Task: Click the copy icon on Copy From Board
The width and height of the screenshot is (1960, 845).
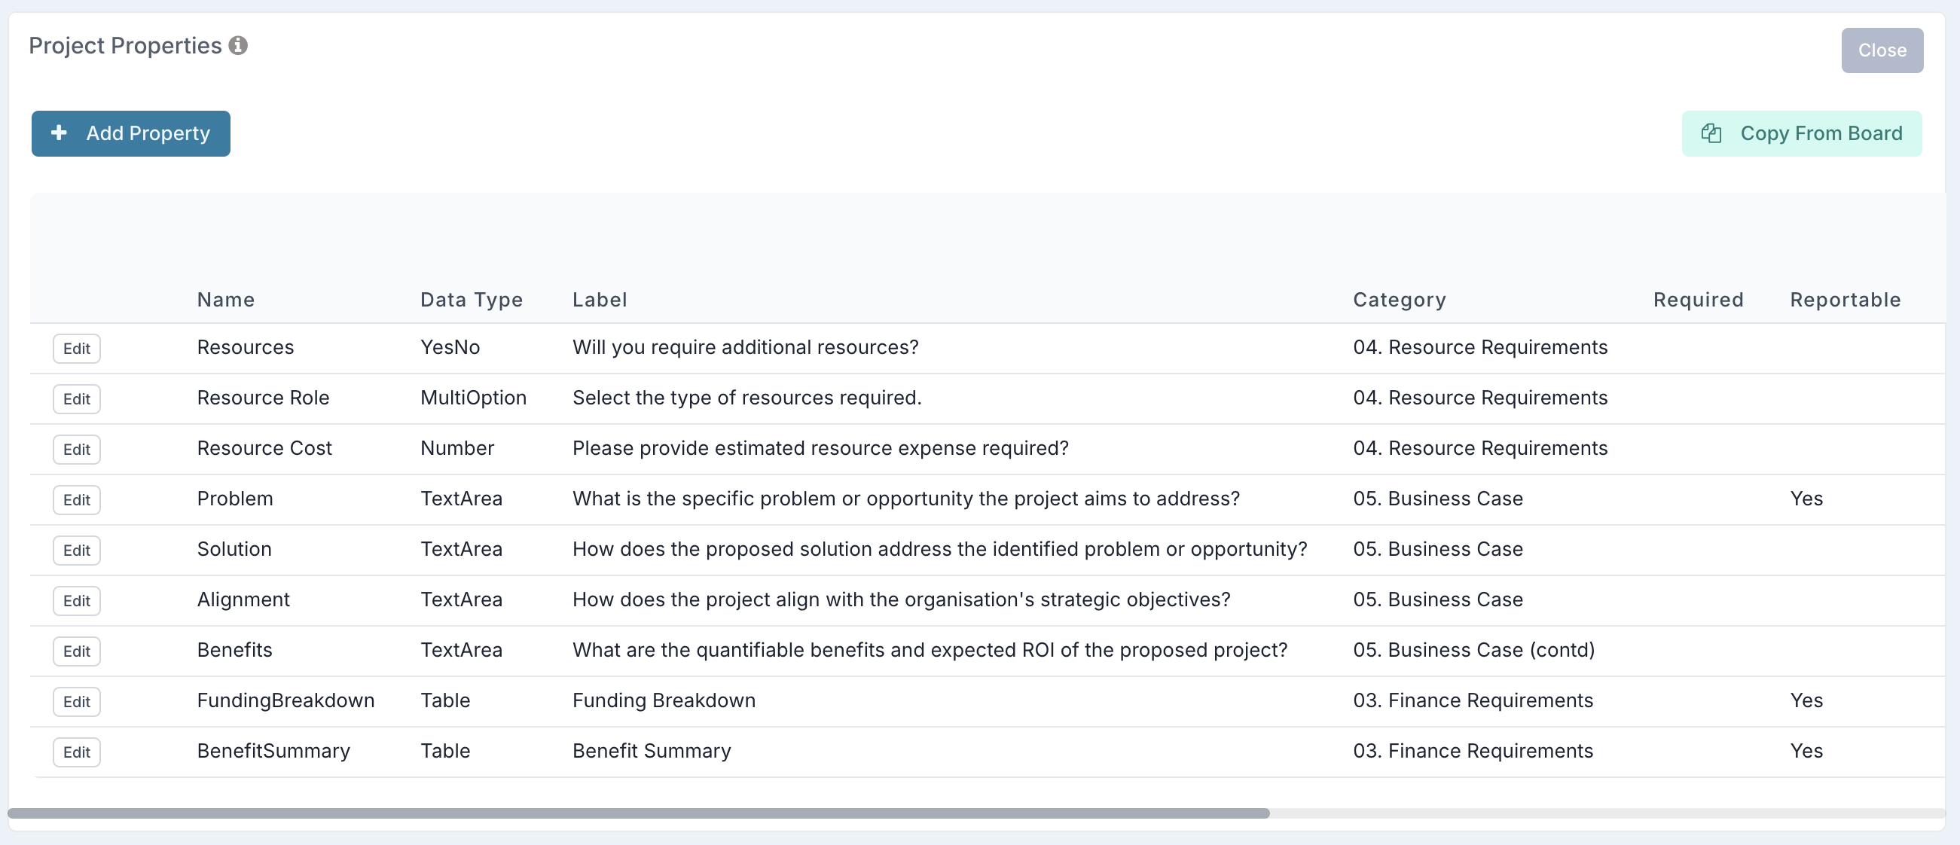Action: (1711, 133)
